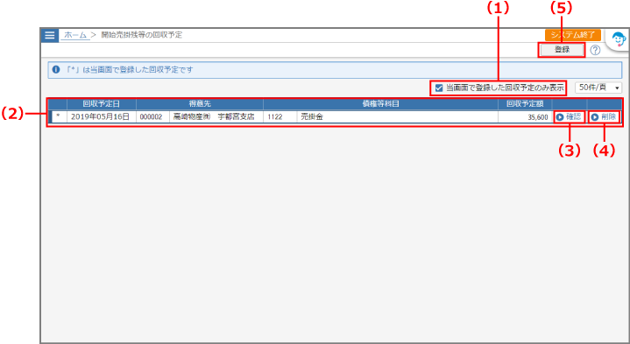Image resolution: width=630 pixels, height=344 pixels.
Task: Open the support assistant avatar icon
Action: pos(618,40)
